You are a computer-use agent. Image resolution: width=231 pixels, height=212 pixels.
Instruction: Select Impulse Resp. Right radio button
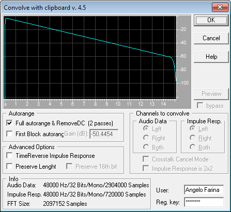click(x=193, y=138)
